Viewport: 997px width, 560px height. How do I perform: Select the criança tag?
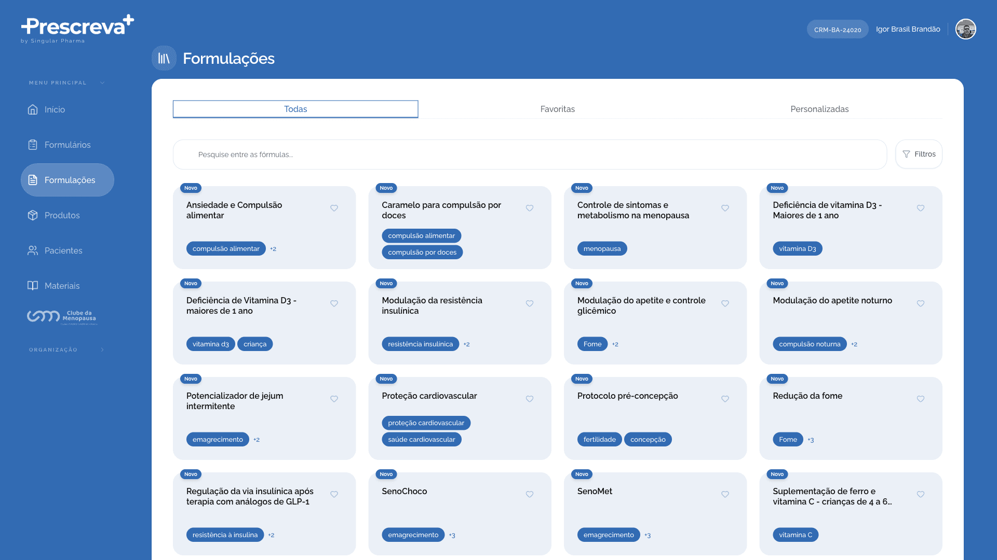point(255,344)
